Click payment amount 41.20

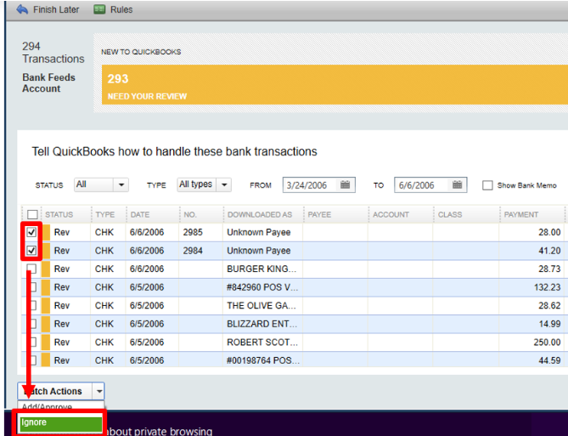[x=549, y=250]
